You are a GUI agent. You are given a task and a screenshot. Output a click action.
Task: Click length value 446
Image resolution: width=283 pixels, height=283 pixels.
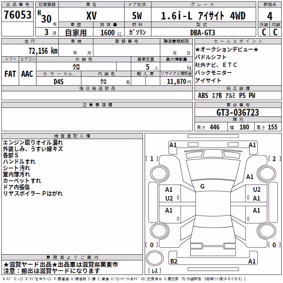tap(215, 127)
